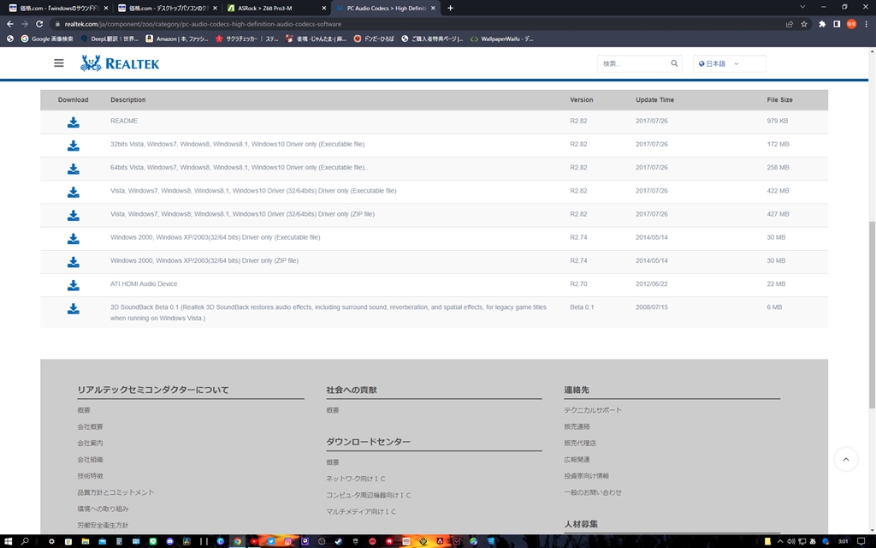Open the hamburger menu on Realtek header
The image size is (876, 548).
pyautogui.click(x=59, y=63)
